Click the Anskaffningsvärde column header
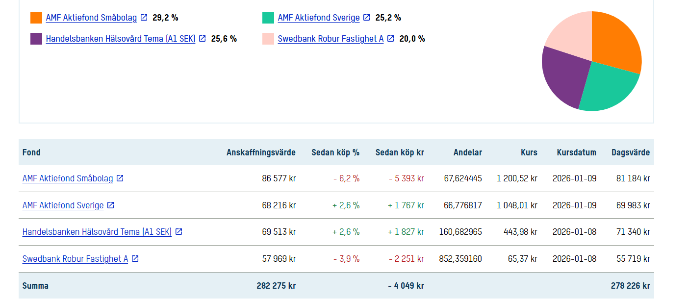Screen dimensions: 688x299 [x=261, y=152]
